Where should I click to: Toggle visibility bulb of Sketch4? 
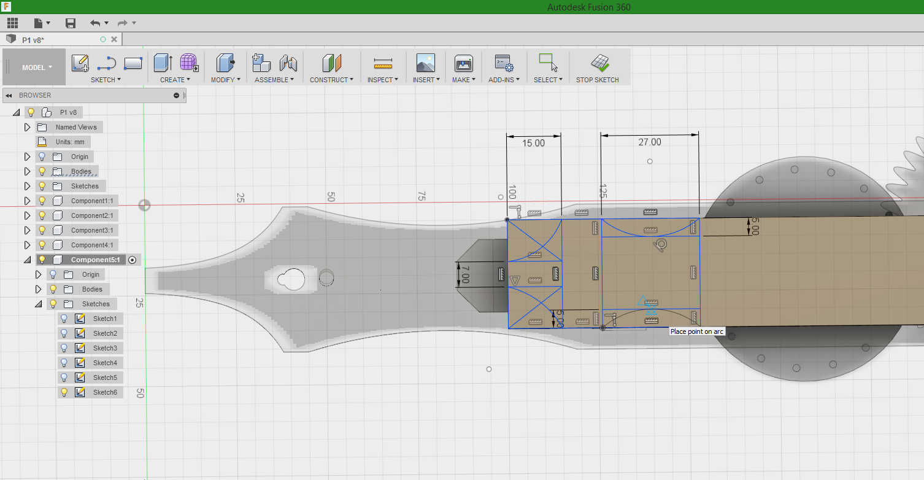(64, 363)
